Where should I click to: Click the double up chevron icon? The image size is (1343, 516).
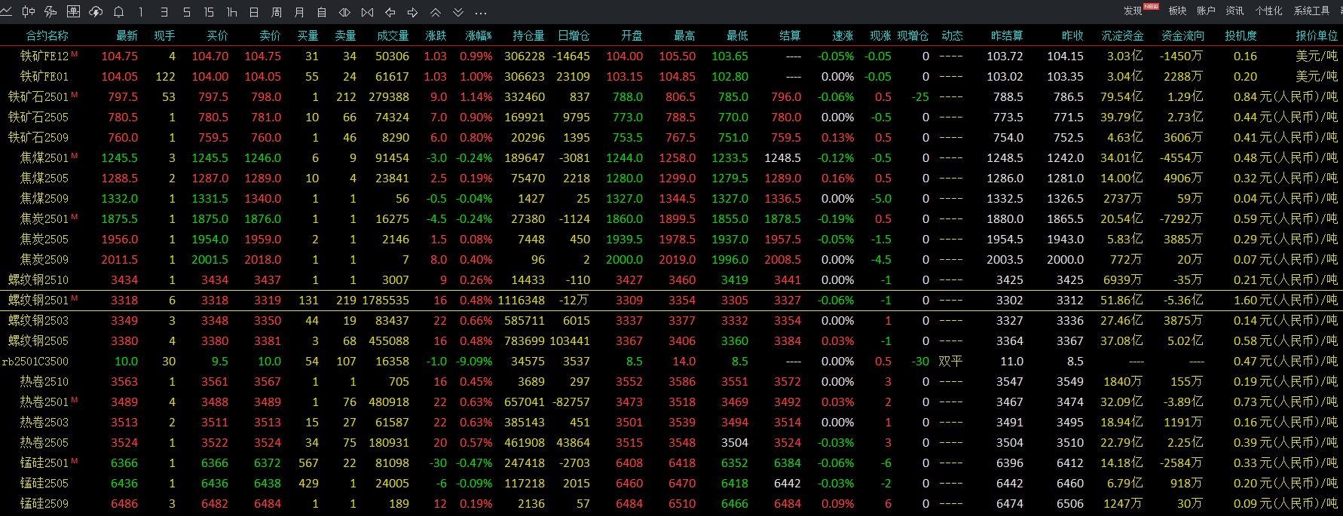pyautogui.click(x=436, y=12)
